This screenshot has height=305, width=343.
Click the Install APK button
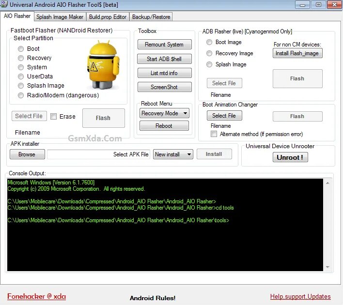pyautogui.click(x=214, y=154)
